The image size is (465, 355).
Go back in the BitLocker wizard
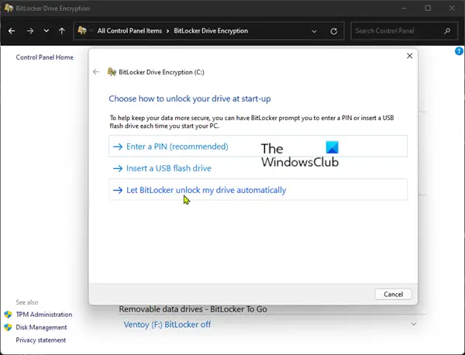point(96,72)
